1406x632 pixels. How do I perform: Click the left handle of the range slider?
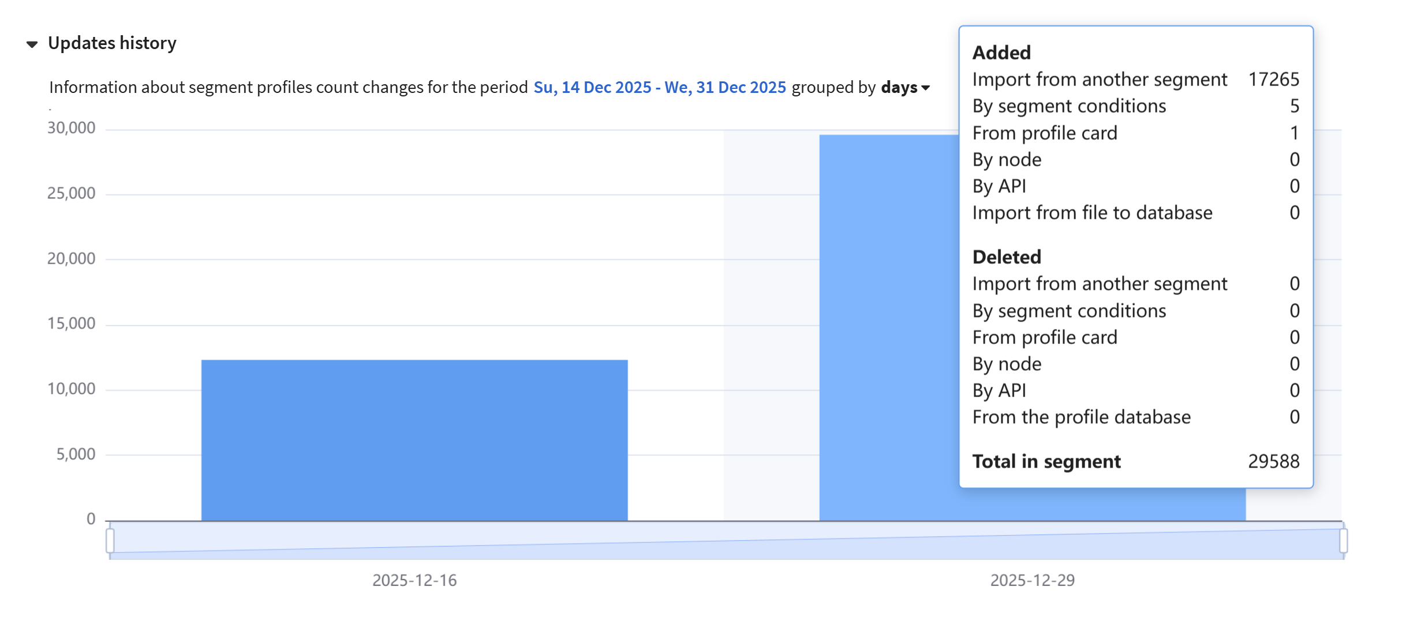coord(110,541)
